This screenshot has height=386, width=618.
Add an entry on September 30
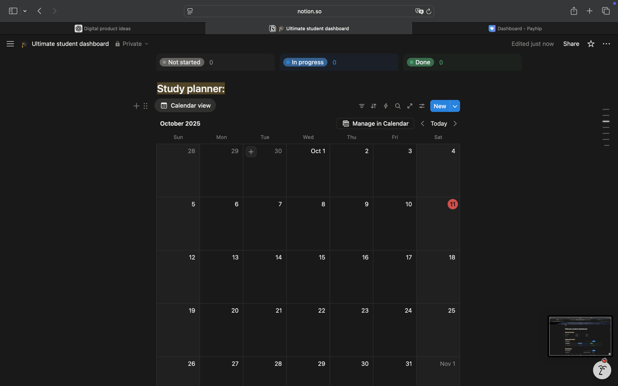coord(251,152)
